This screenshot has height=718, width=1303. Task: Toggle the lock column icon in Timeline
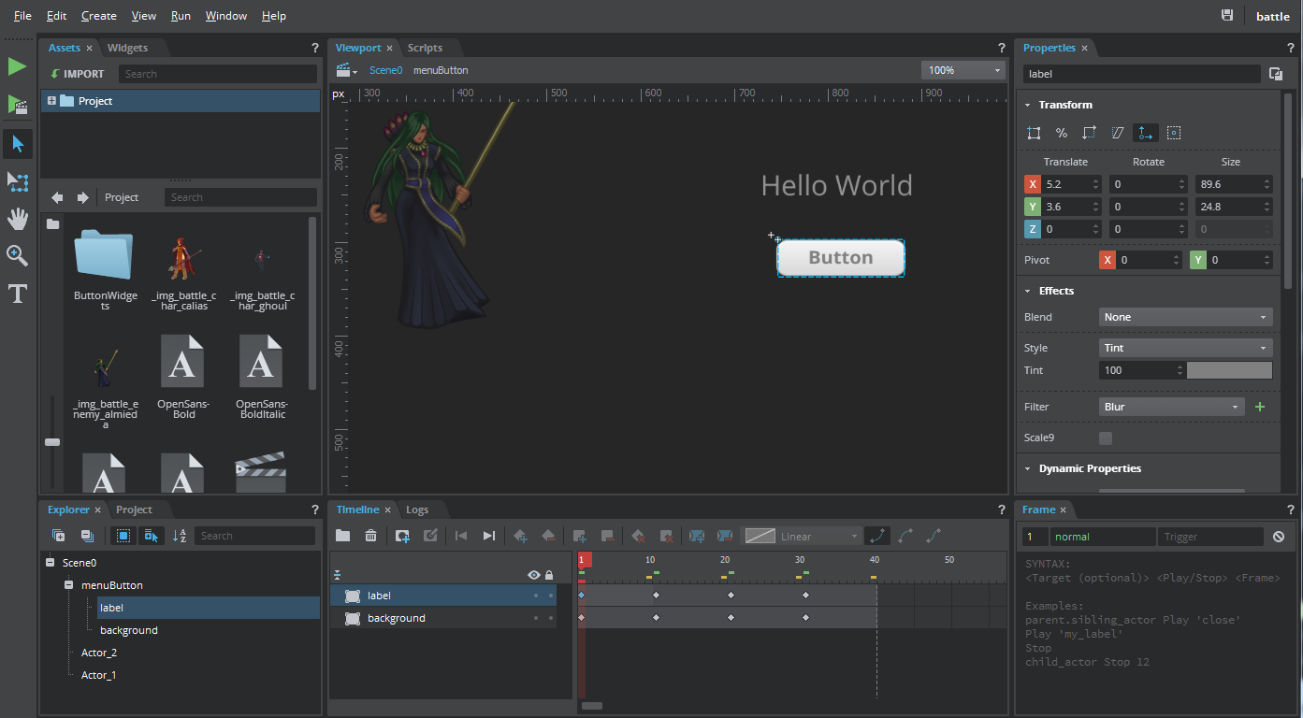549,575
